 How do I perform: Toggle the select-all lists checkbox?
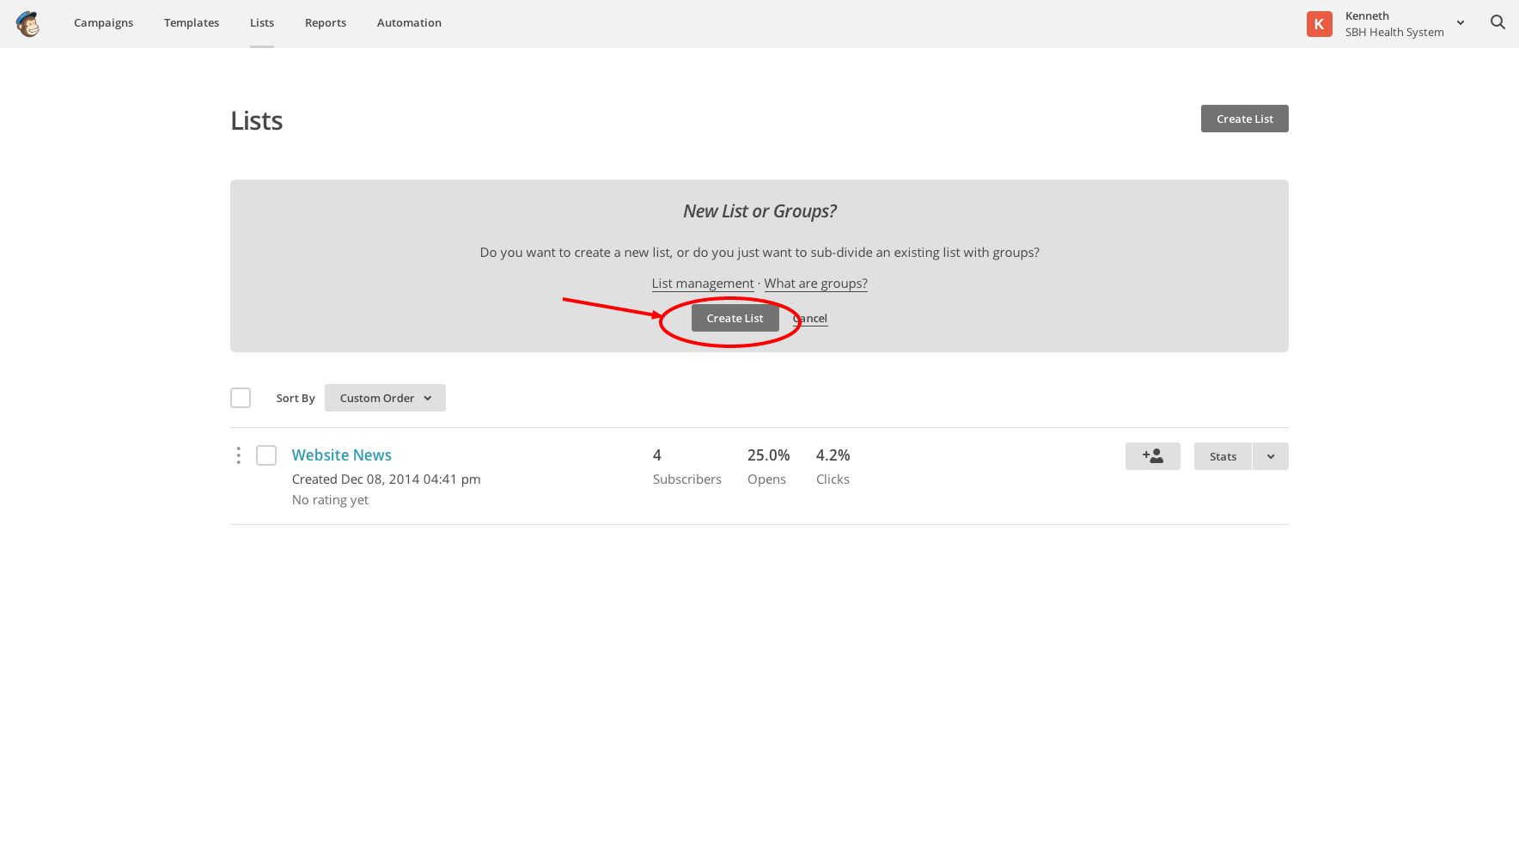click(x=241, y=398)
